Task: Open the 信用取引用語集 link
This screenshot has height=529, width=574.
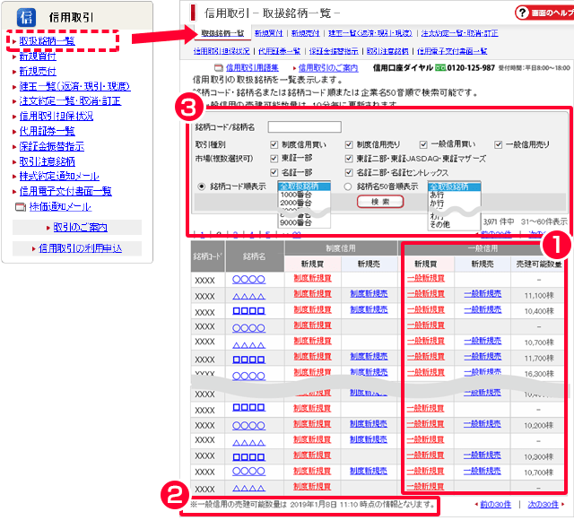Action: 252,67
